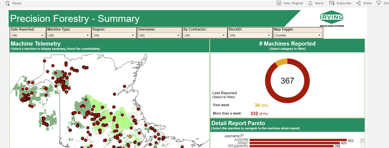This screenshot has width=389, height=148.
Task: Click the Subscribe envelope icon
Action: 332,3
